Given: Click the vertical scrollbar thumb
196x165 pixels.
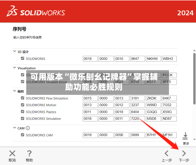Looking at the screenshot, I should pos(194,79).
